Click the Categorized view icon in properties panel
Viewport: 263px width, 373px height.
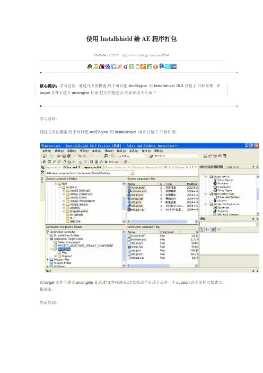pos(202,230)
